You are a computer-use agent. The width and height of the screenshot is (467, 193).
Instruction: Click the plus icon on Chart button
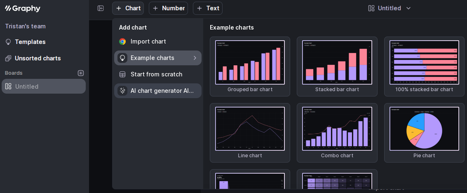click(x=119, y=8)
